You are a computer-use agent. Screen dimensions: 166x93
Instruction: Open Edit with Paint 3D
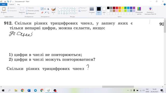pos(150,11)
